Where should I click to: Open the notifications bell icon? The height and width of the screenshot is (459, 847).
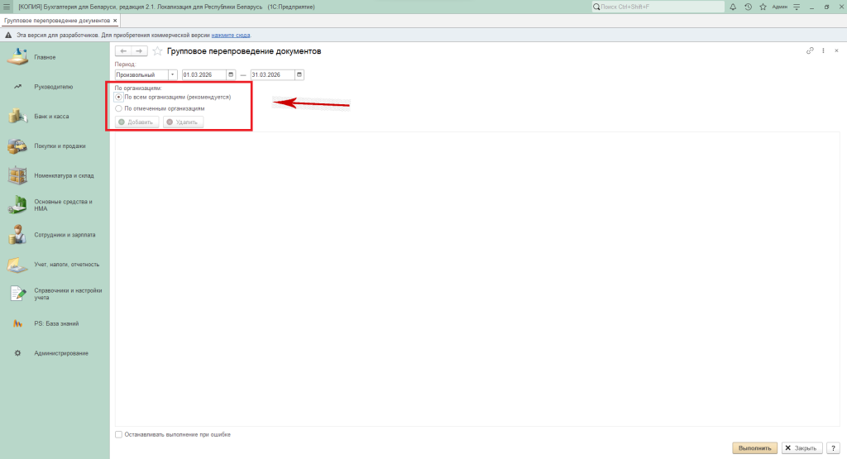(x=733, y=7)
